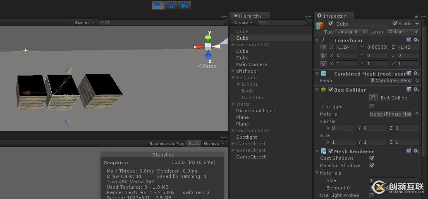Open the Layer Default dropdown
The image size is (428, 199).
pyautogui.click(x=403, y=32)
